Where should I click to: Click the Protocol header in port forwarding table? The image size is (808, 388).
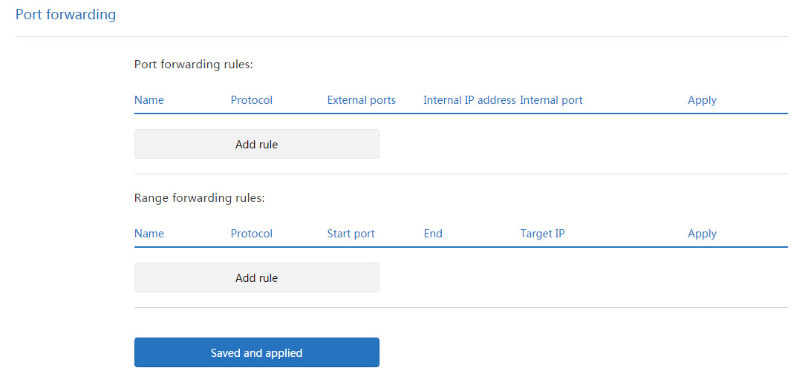252,100
